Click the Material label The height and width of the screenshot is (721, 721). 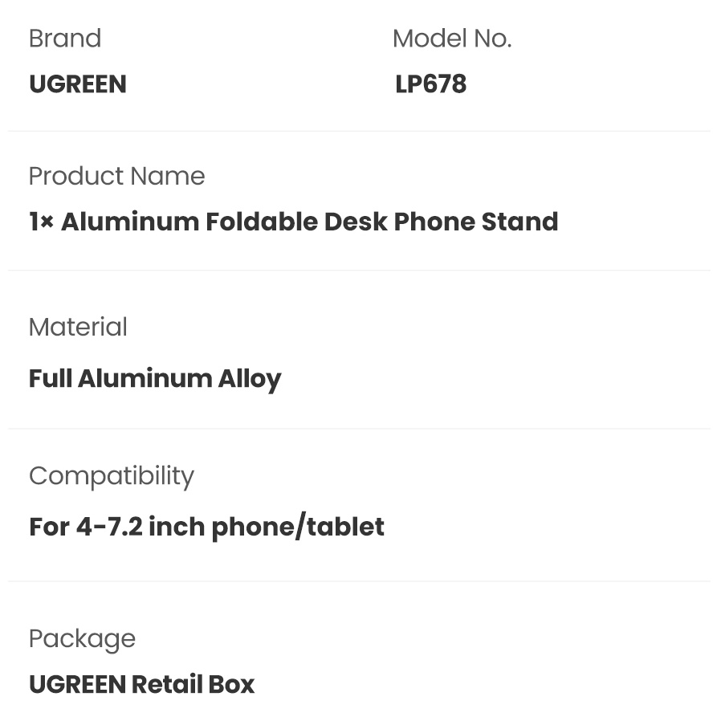(x=78, y=327)
